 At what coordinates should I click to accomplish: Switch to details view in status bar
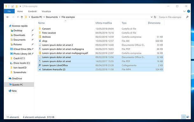[x=184, y=117]
